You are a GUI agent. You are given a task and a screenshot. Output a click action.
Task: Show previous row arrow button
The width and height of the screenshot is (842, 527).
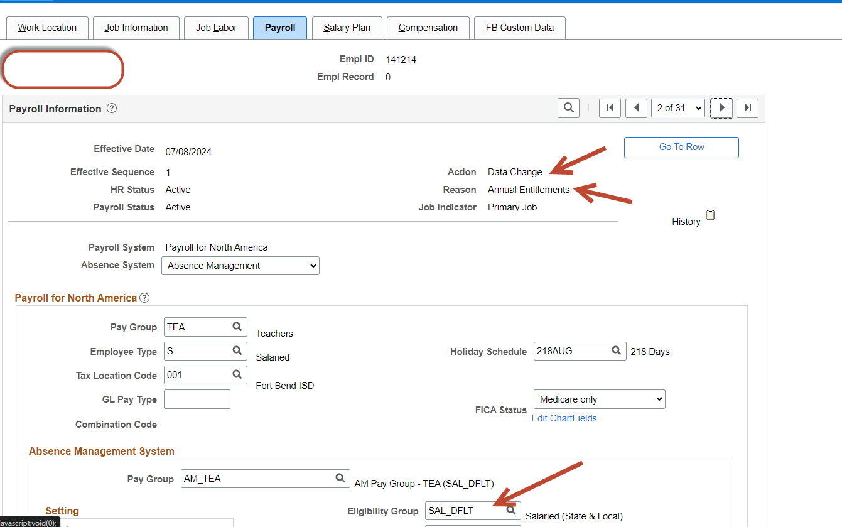click(636, 108)
